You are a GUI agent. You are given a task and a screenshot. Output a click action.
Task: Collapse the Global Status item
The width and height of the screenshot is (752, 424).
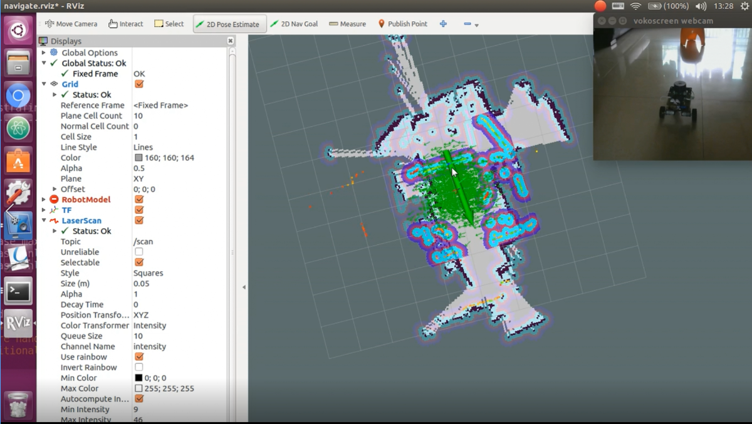(x=44, y=63)
